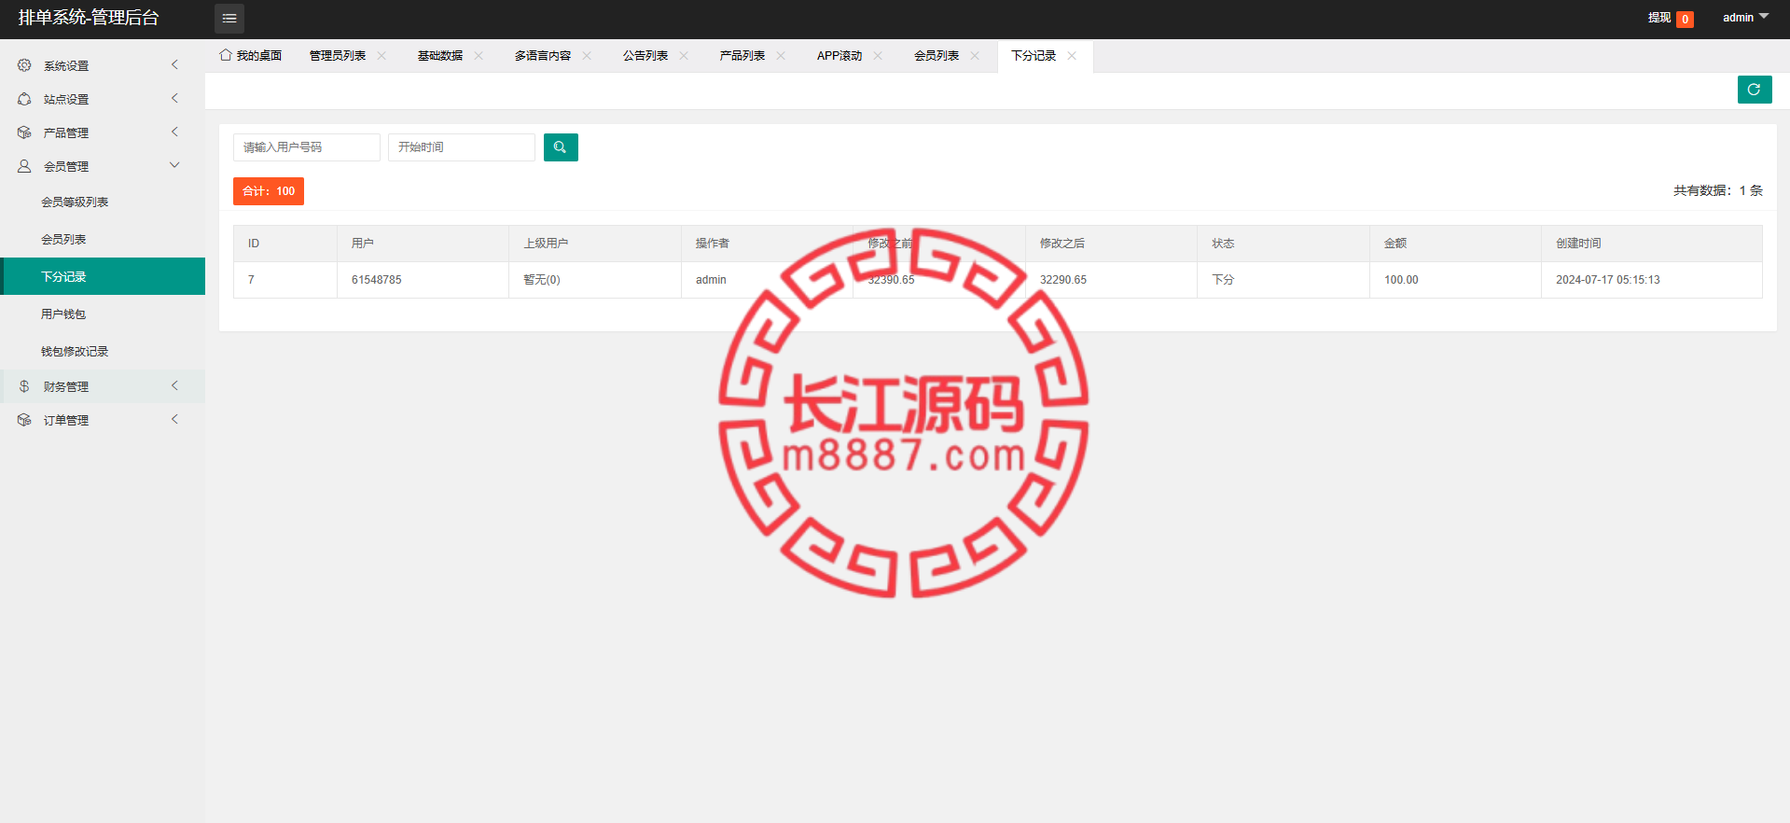Click the search magnifier button
This screenshot has height=823, width=1790.
[561, 147]
